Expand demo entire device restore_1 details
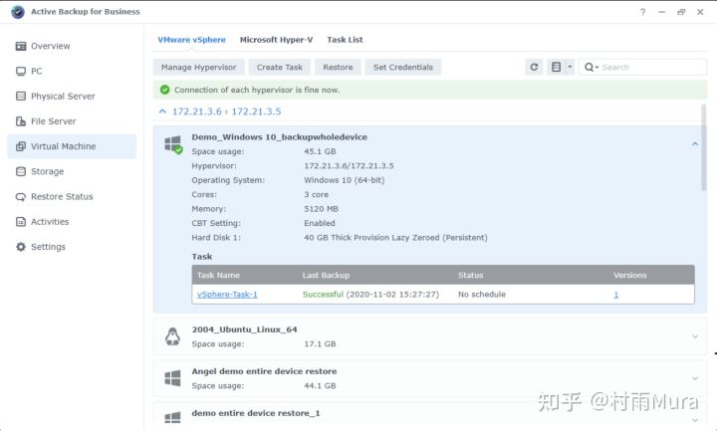Image resolution: width=717 pixels, height=431 pixels. point(695,420)
